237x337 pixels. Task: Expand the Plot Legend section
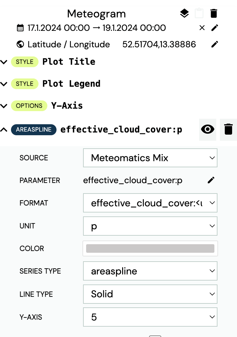pos(4,84)
